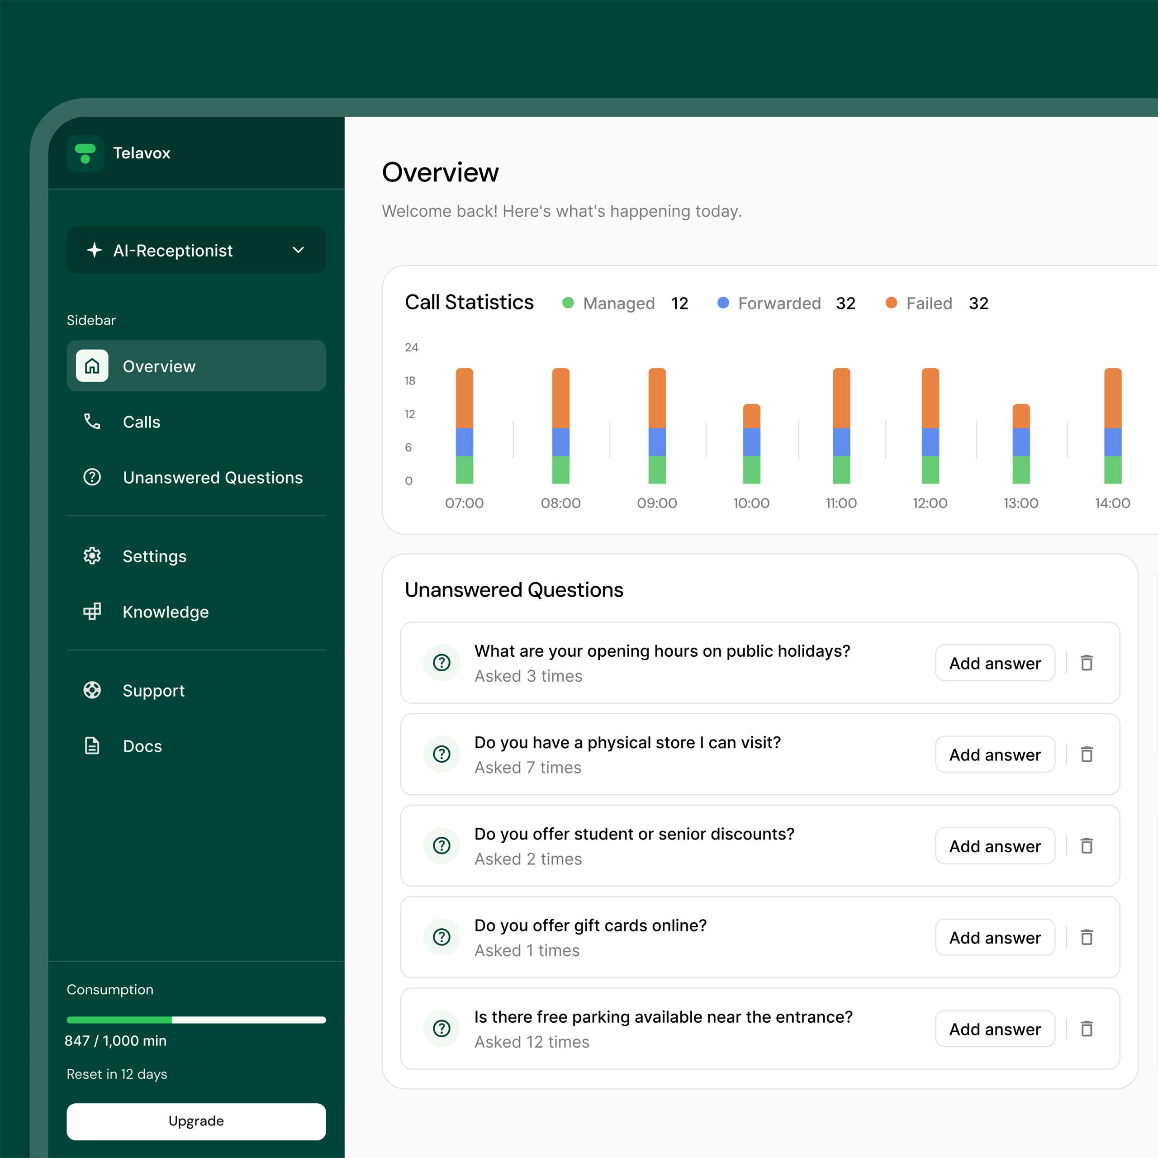Viewport: 1158px width, 1158px height.
Task: Click the Telavox logo icon
Action: click(85, 153)
